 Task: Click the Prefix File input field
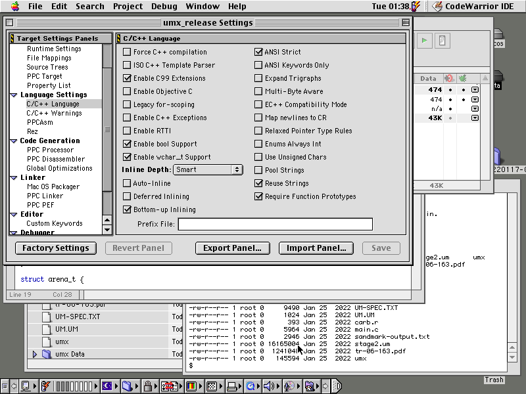click(x=275, y=224)
